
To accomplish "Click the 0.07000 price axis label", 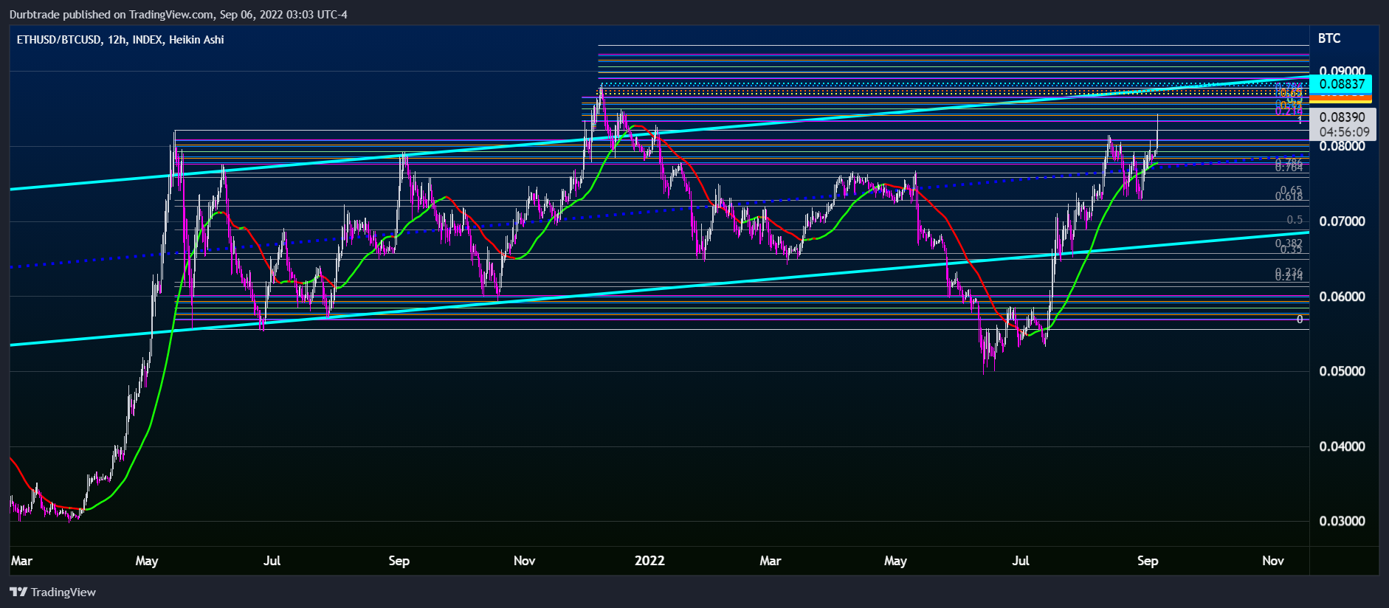I will tap(1342, 221).
